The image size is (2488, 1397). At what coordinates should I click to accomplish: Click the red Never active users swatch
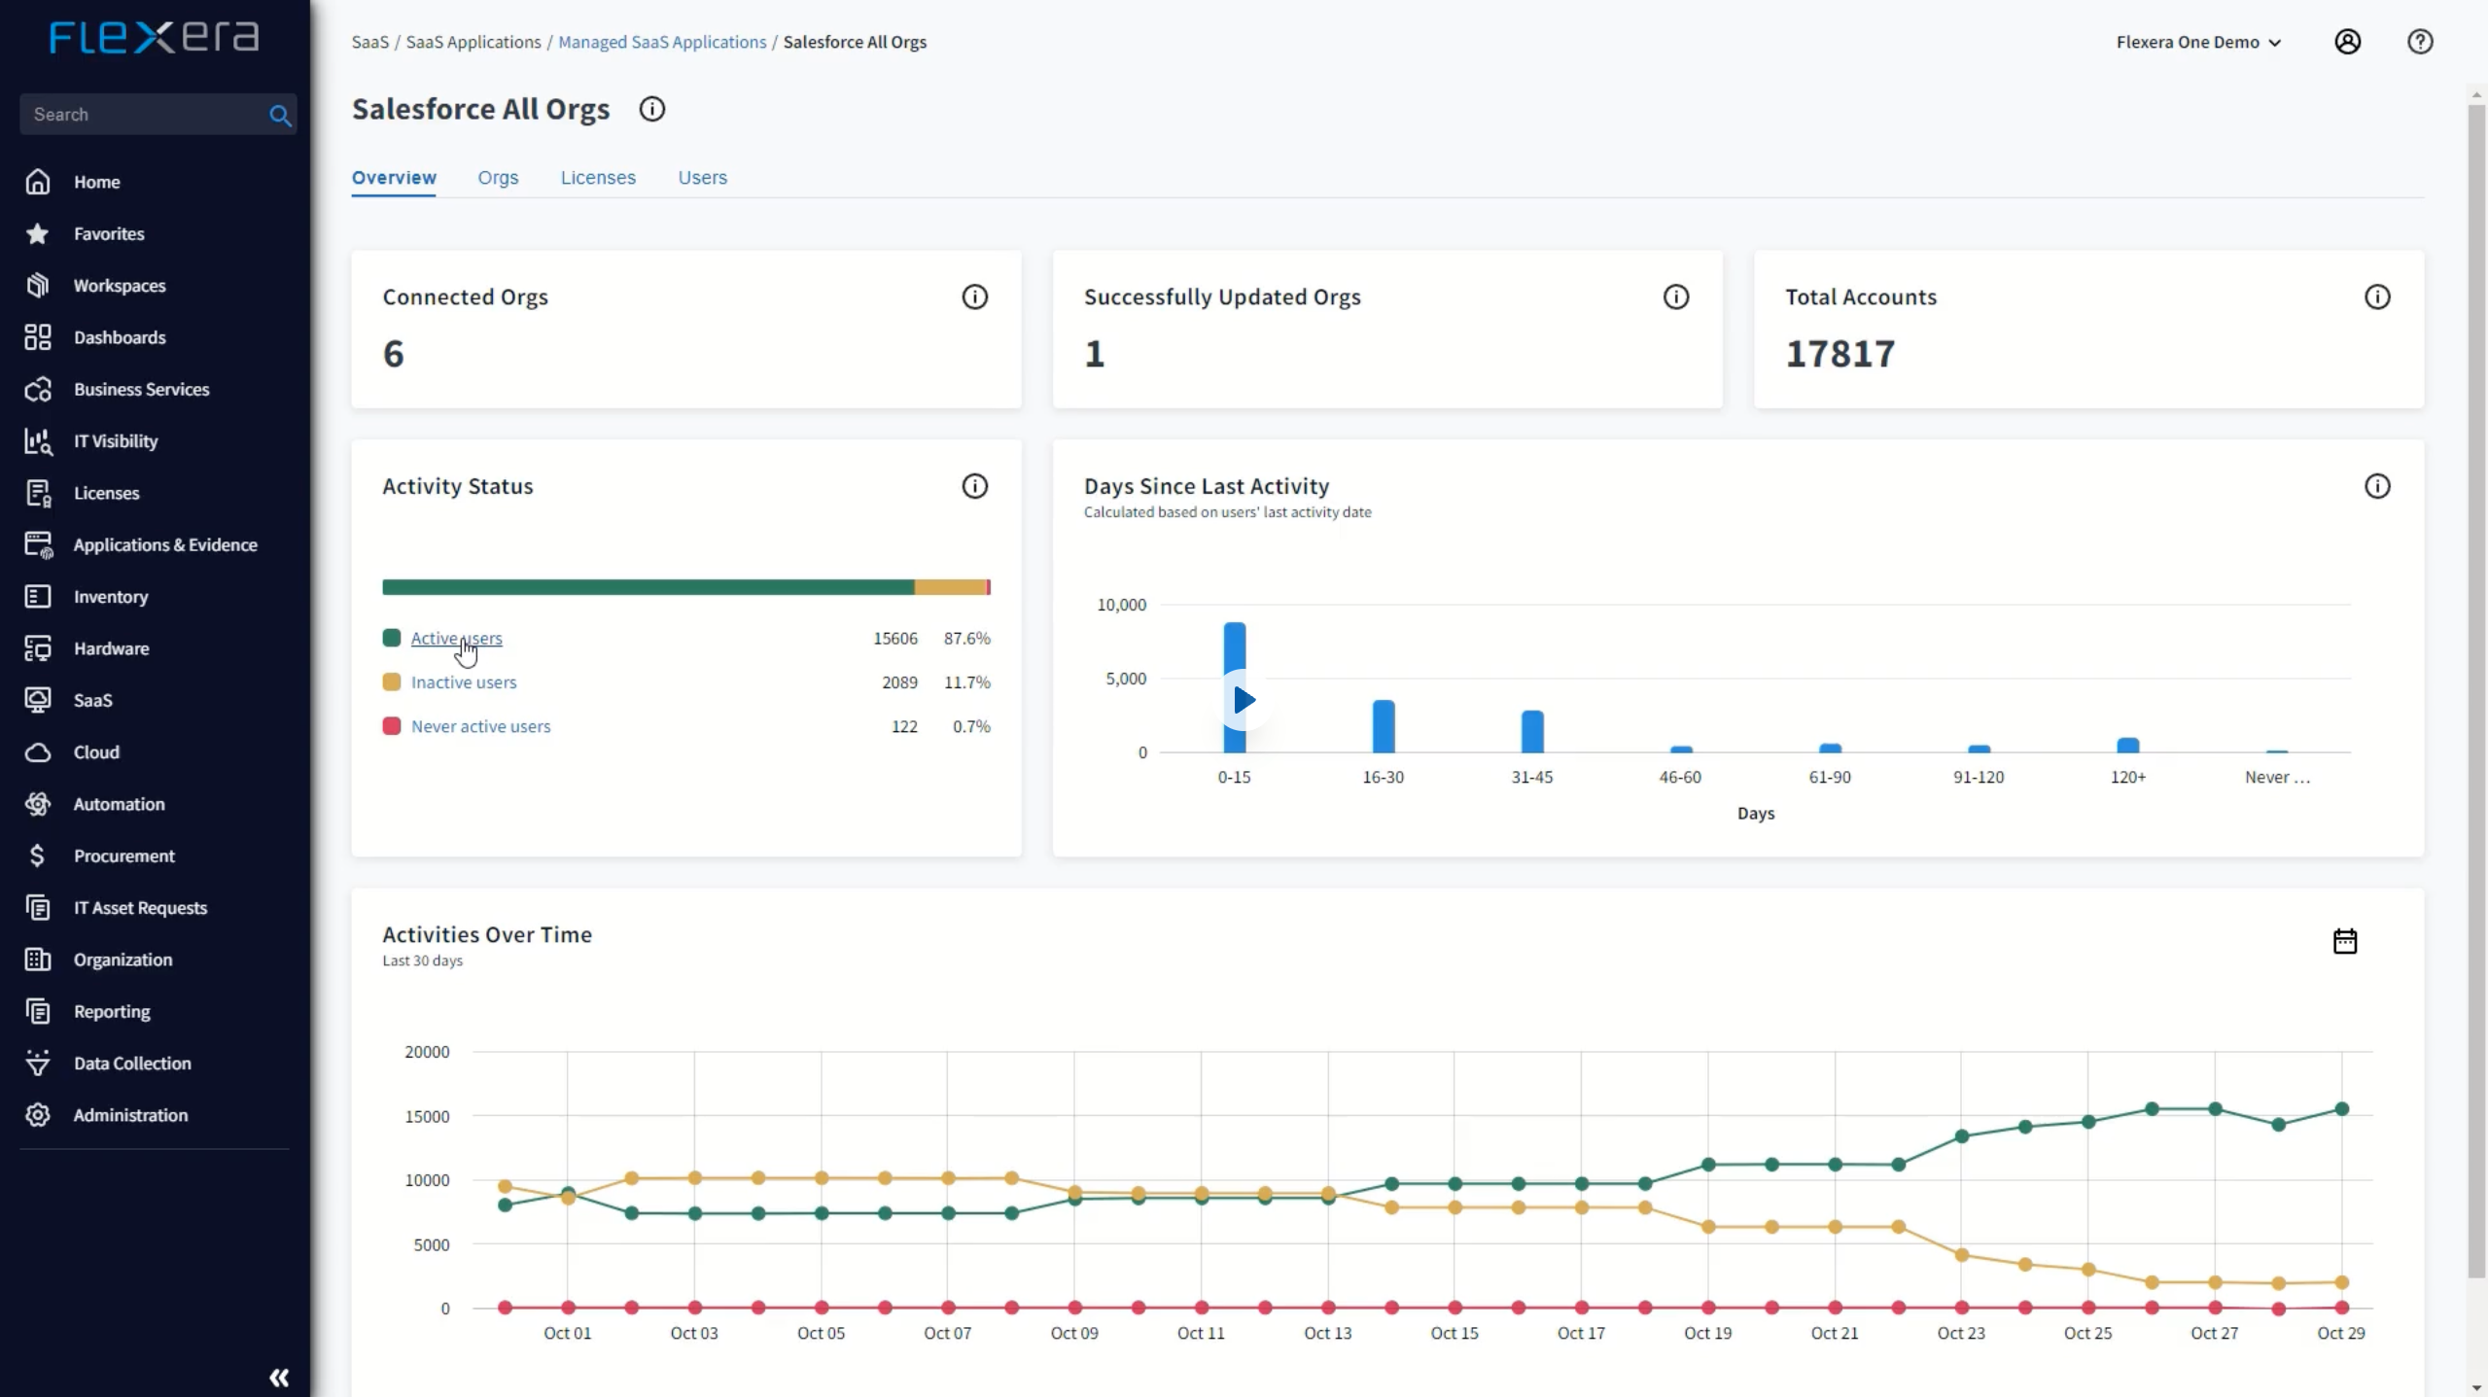[x=392, y=725]
